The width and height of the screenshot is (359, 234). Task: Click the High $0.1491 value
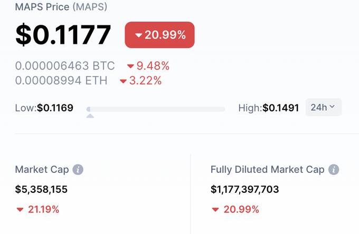pyautogui.click(x=280, y=108)
